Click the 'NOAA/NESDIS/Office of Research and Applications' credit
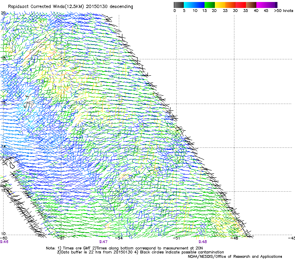Viewport: 295px width, 259px height. (x=235, y=257)
